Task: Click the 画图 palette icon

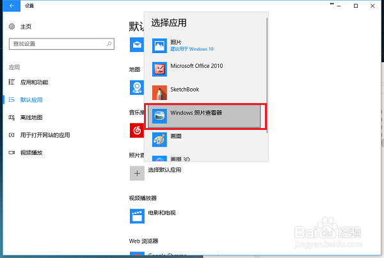Action: coord(159,140)
